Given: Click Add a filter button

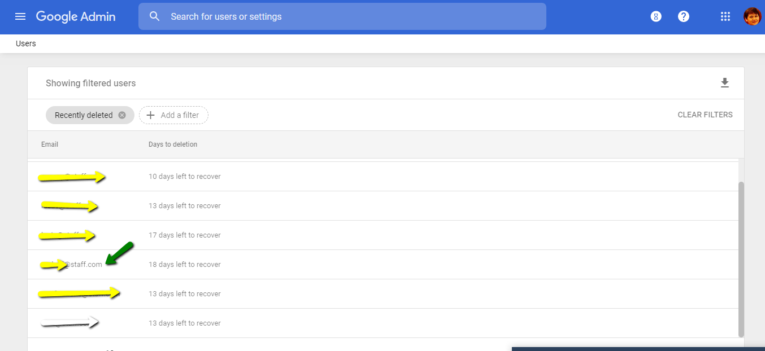Looking at the screenshot, I should point(174,115).
